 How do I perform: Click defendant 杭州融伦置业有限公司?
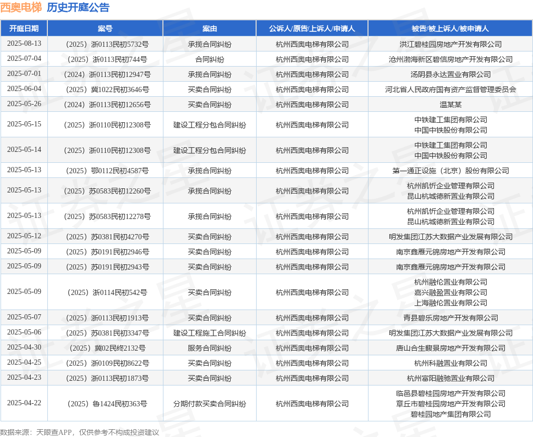tap(450, 282)
